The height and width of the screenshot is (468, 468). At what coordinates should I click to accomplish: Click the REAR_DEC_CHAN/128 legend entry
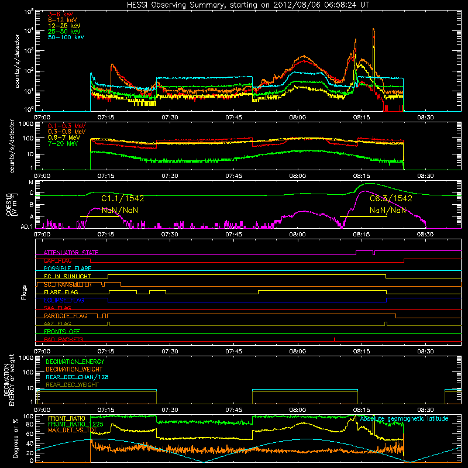point(77,377)
